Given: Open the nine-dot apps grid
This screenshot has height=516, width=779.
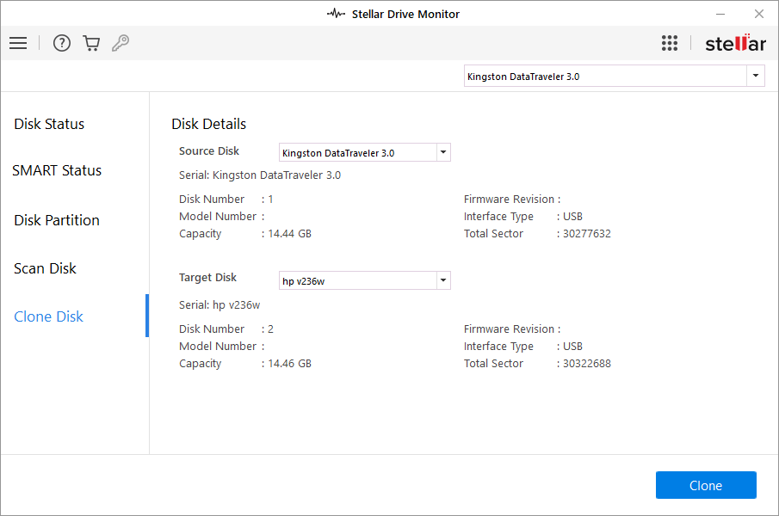Looking at the screenshot, I should [x=670, y=43].
